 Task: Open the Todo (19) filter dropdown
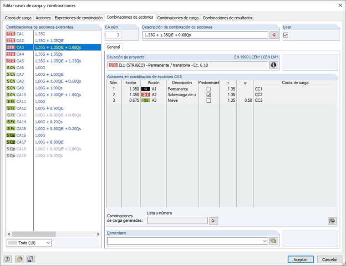pos(29,243)
